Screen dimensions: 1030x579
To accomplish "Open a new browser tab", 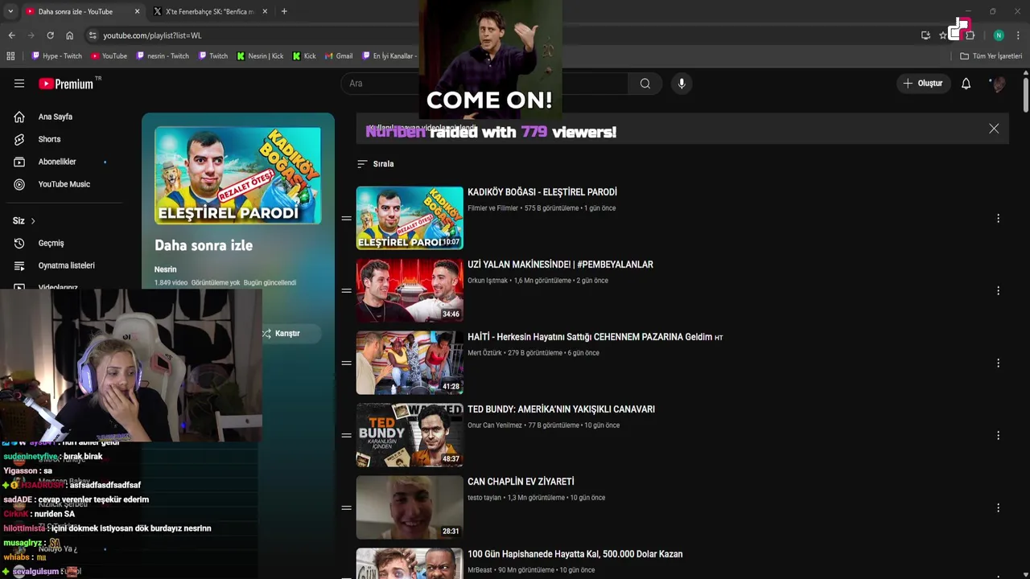I will (x=284, y=11).
